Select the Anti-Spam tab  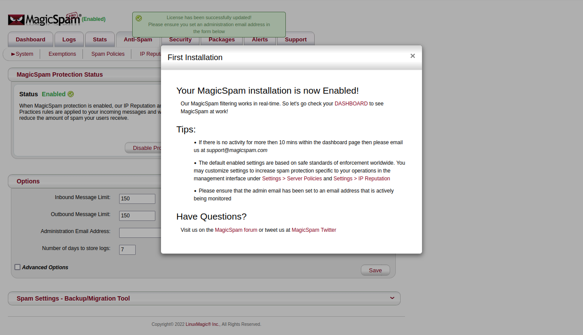[138, 39]
